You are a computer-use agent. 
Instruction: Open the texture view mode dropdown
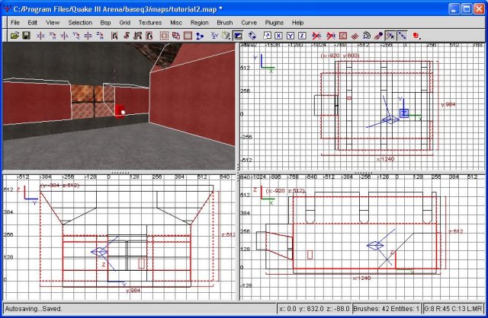click(226, 36)
